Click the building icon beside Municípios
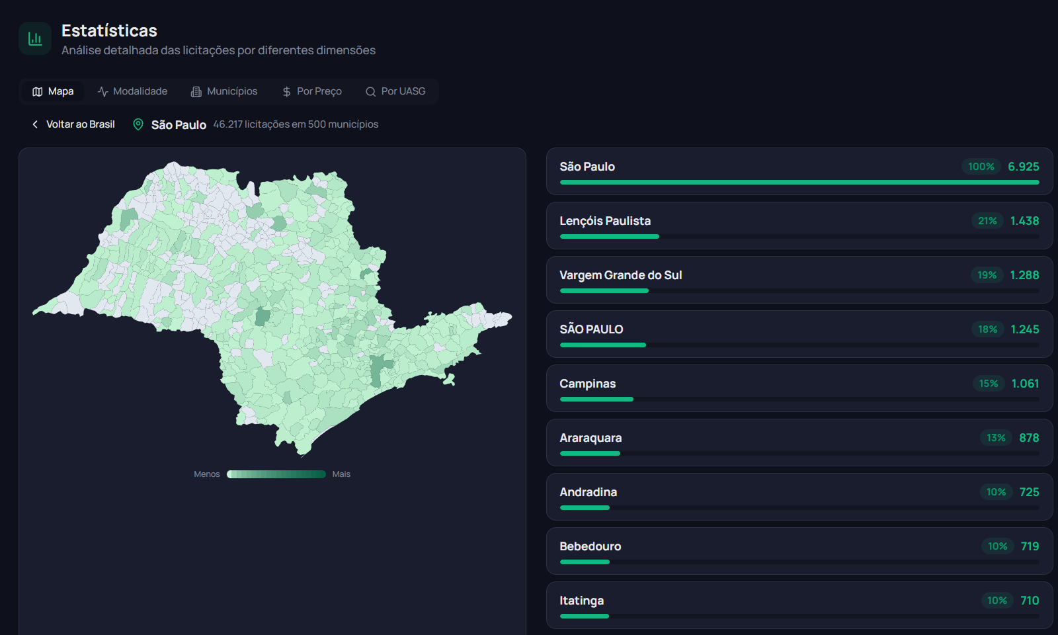This screenshot has width=1058, height=635. [196, 92]
